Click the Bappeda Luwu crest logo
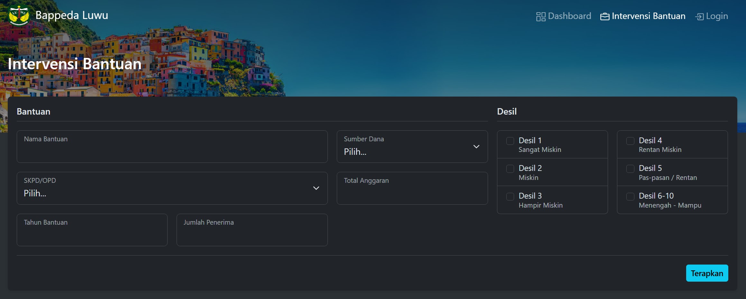Screen dimensions: 746x299 (19, 15)
